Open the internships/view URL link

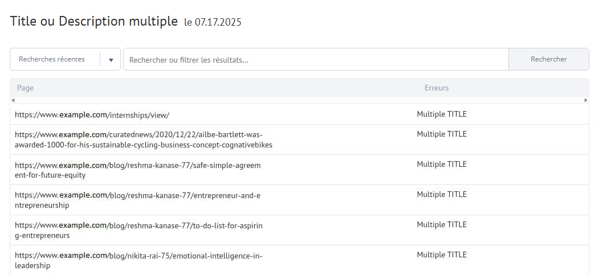[92, 116]
